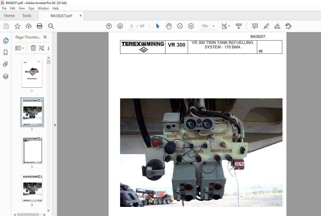Click the Page Thumbnails icon in the left rail
Viewport: 321px width, 216px height.
[x=6, y=41]
